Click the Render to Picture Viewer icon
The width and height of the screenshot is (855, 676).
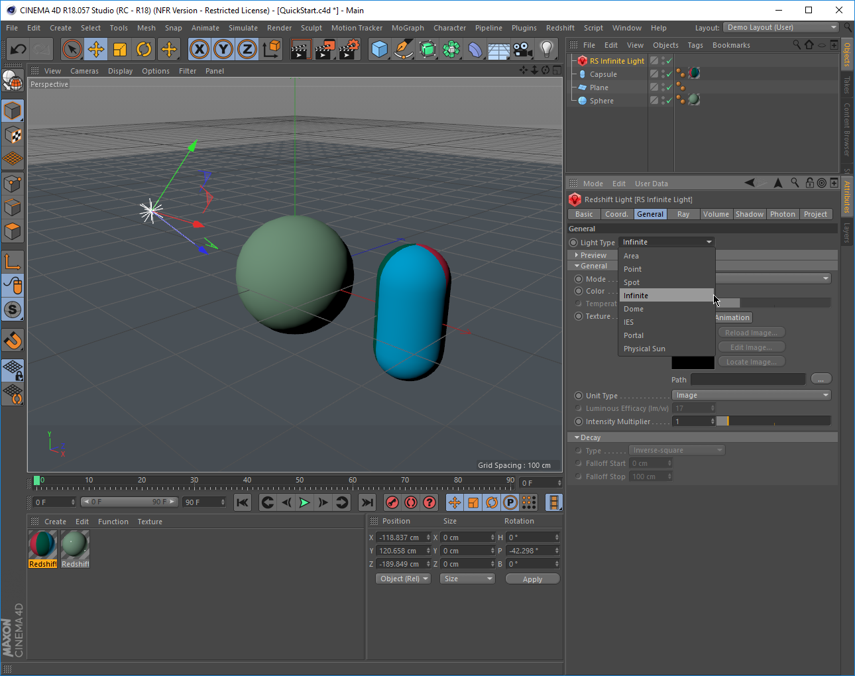(x=324, y=49)
